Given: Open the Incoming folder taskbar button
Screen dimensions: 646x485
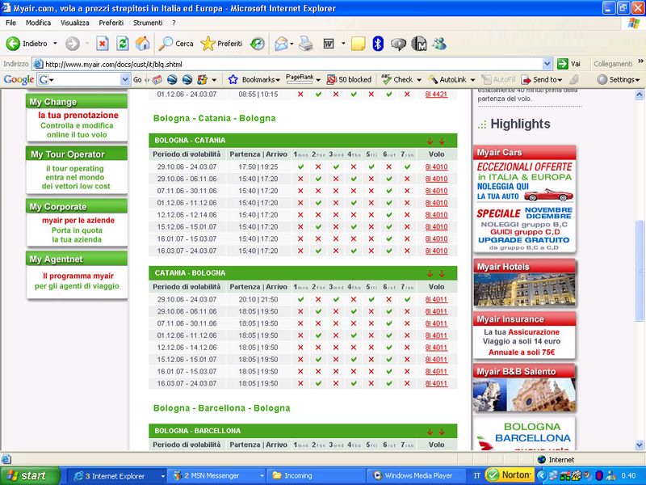Looking at the screenshot, I should (x=316, y=475).
